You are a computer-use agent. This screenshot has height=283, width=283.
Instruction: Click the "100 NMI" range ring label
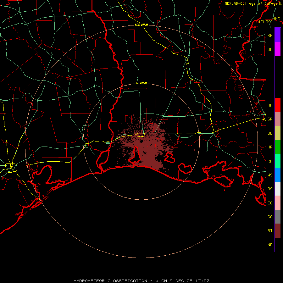pos(141,25)
